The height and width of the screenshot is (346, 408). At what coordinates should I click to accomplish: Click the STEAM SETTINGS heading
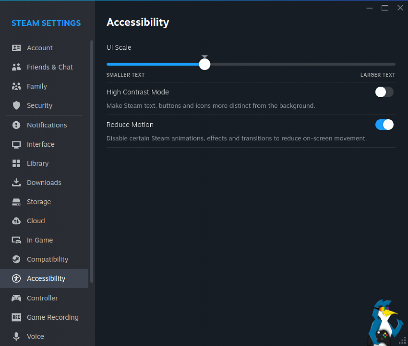[46, 23]
